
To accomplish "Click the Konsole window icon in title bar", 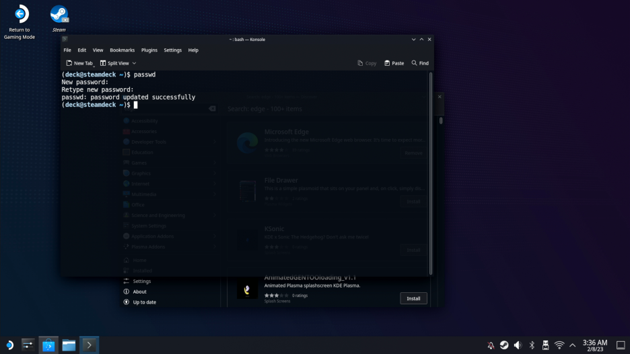I will tap(65, 39).
